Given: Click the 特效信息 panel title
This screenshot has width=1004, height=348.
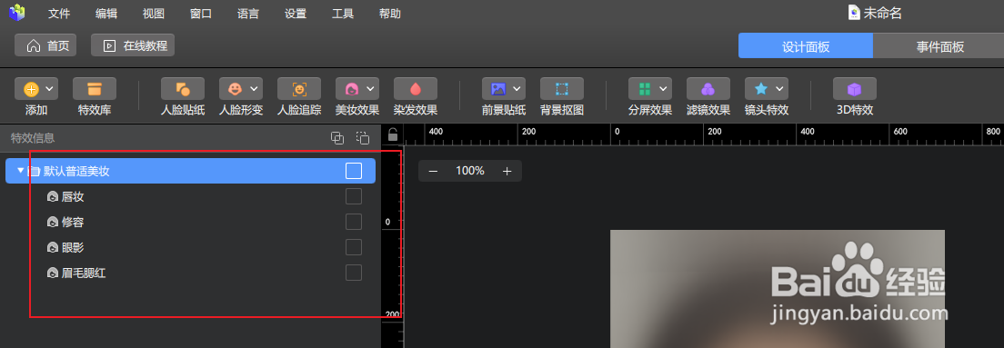Looking at the screenshot, I should tap(33, 137).
